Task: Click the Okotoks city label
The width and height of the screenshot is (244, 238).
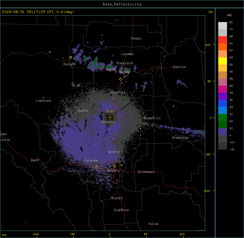Action: [117, 198]
